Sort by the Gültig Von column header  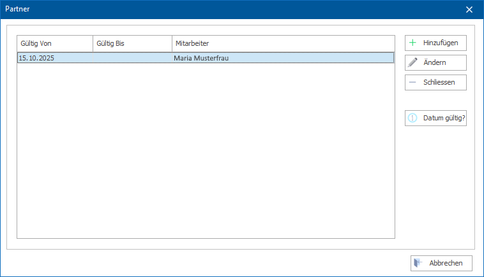point(55,43)
